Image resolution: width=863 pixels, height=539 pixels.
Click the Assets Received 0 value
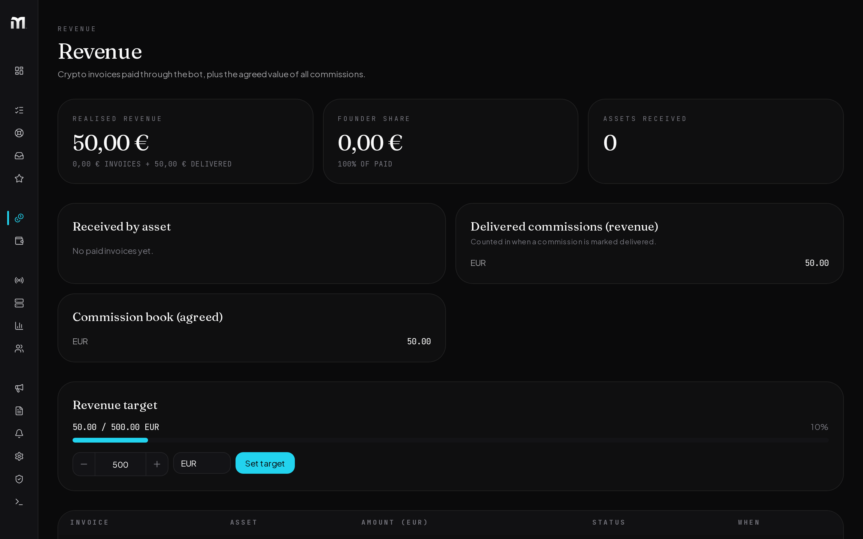click(x=610, y=143)
